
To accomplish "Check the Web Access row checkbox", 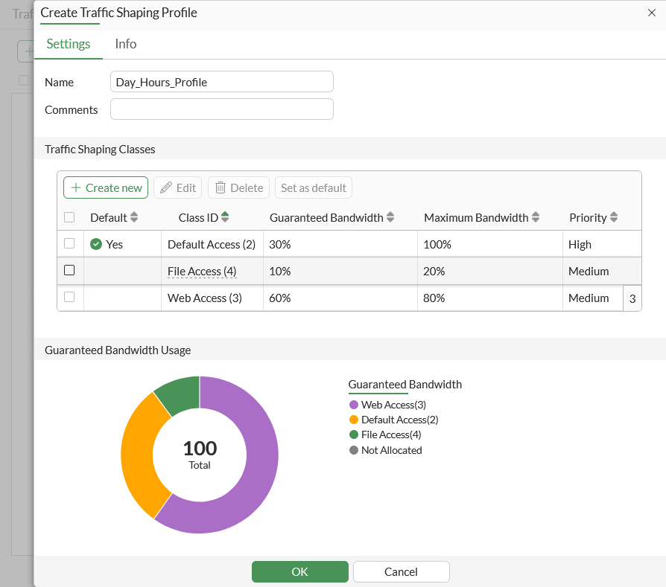I will click(70, 298).
